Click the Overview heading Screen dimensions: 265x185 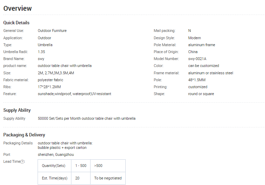17,8
